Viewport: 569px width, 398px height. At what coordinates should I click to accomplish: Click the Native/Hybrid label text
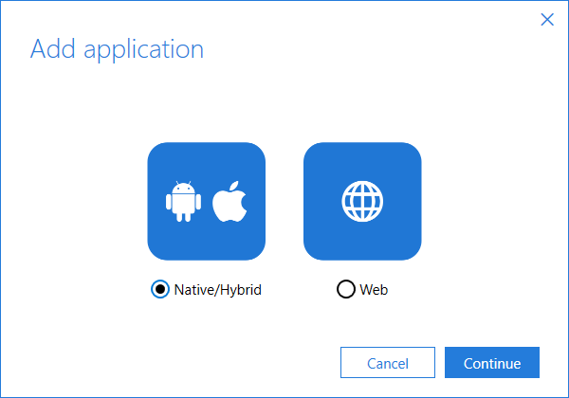point(218,290)
